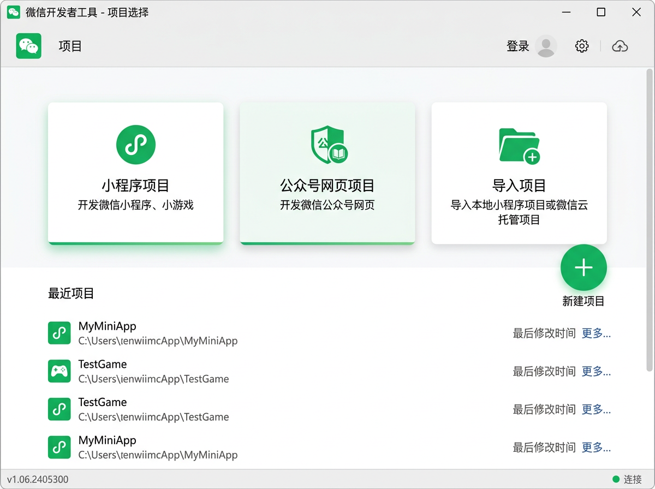The width and height of the screenshot is (655, 489).
Task: Choose the 公众号网页项目 card title
Action: tap(327, 186)
